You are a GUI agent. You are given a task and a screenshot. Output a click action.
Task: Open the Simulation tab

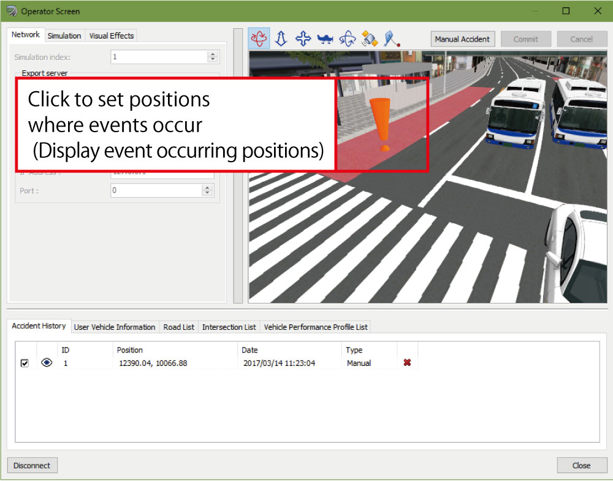click(x=64, y=35)
